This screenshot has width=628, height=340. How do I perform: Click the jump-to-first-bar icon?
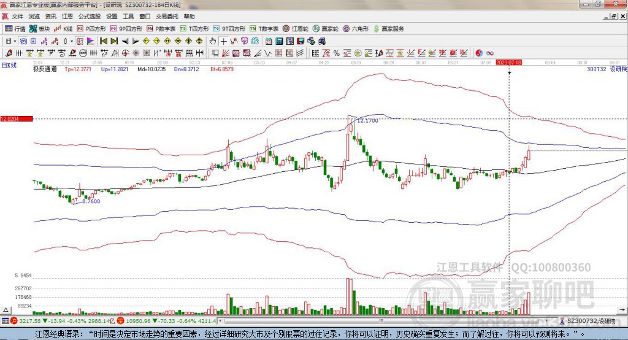point(103,41)
